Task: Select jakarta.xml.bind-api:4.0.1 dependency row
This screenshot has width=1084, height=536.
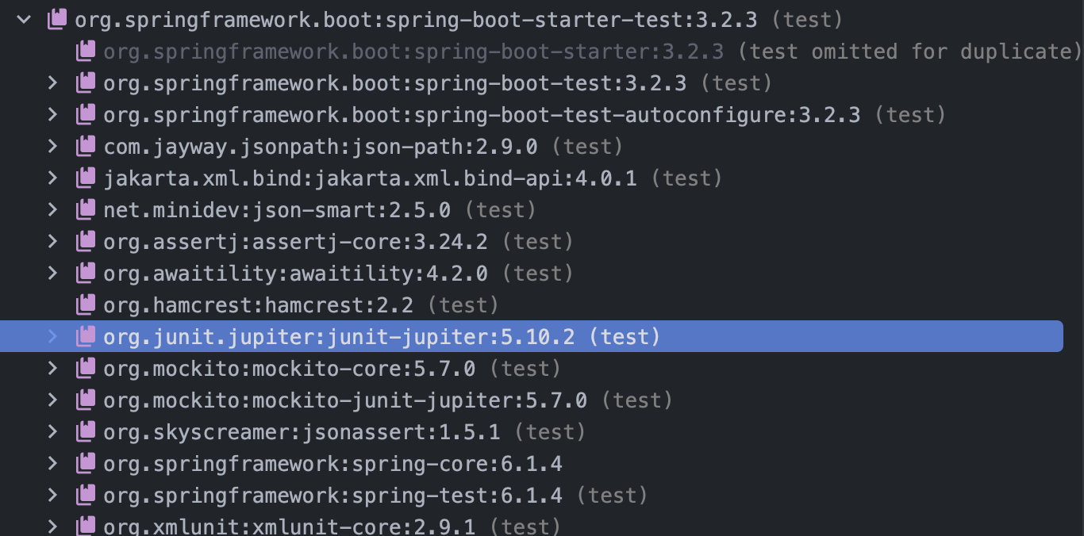Action: click(542, 178)
